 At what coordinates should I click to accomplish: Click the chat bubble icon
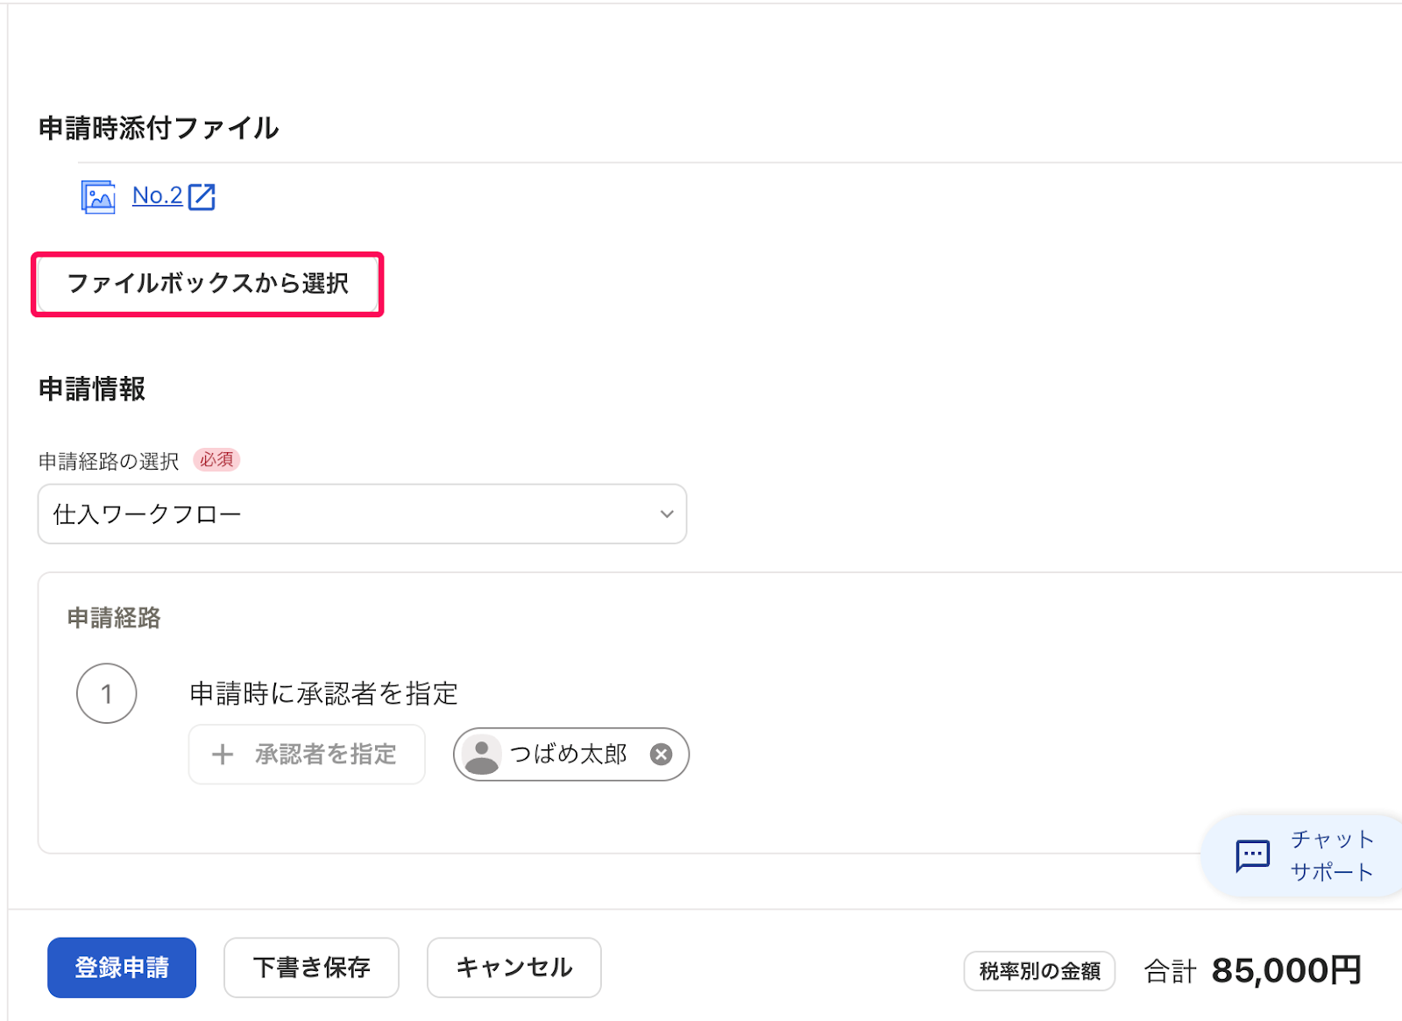click(x=1252, y=855)
